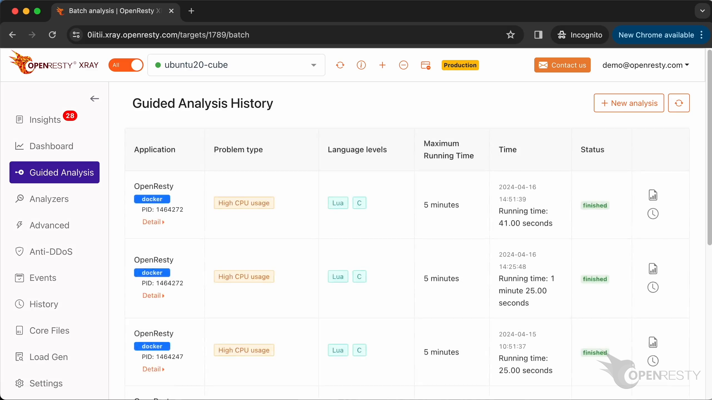The width and height of the screenshot is (712, 400).
Task: Click the site information icon in address bar
Action: 76,35
